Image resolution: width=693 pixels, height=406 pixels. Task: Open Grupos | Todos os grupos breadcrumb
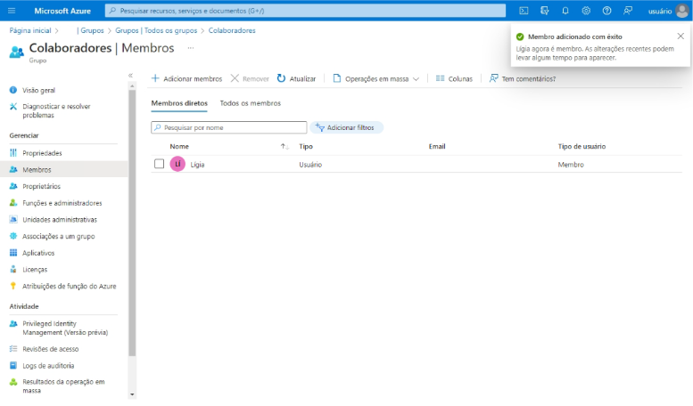156,30
